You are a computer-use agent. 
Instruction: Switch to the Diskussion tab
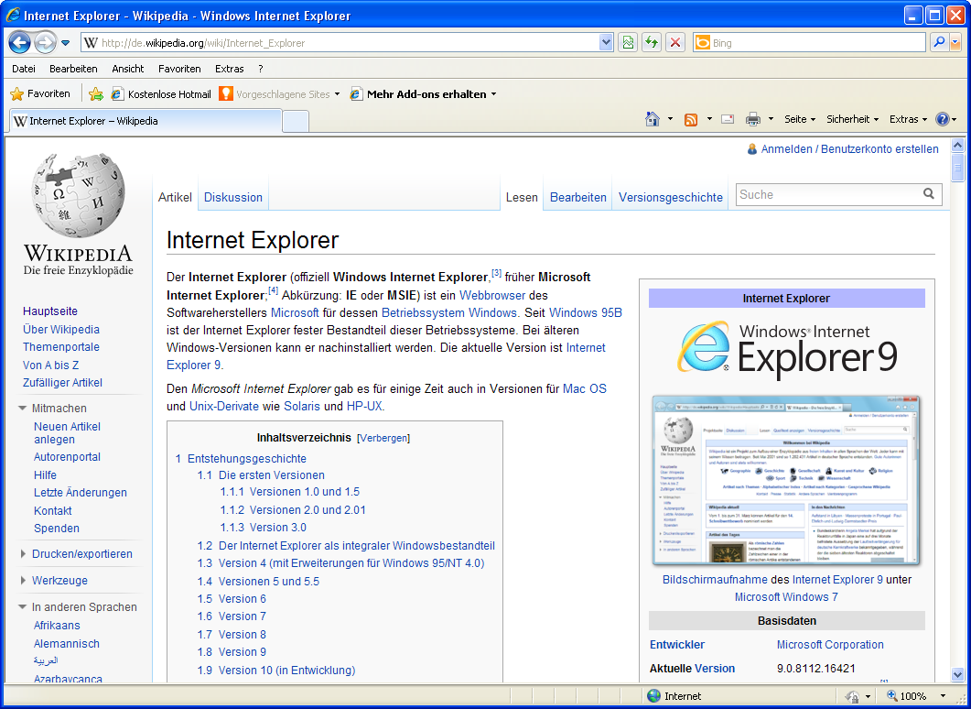pyautogui.click(x=233, y=197)
